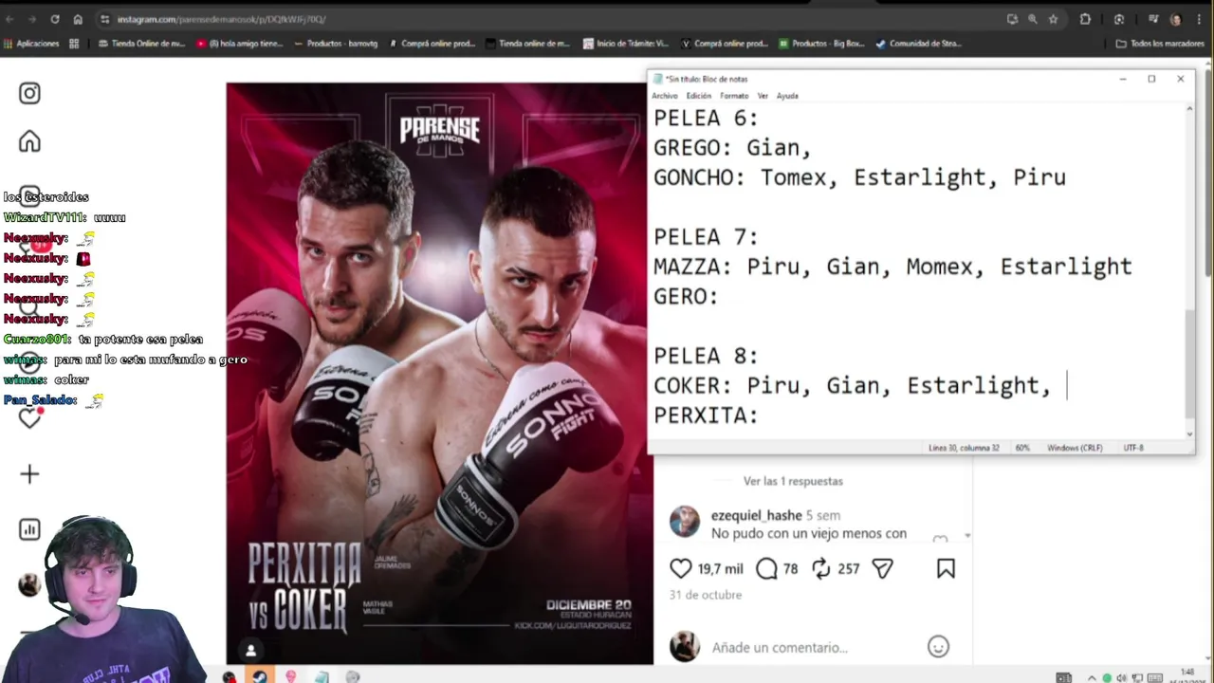Open Archivo menu in Notepad

pos(665,96)
